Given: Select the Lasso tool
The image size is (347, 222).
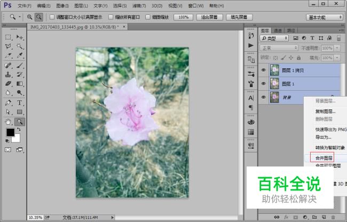Looking at the screenshot, I should click(x=8, y=46).
